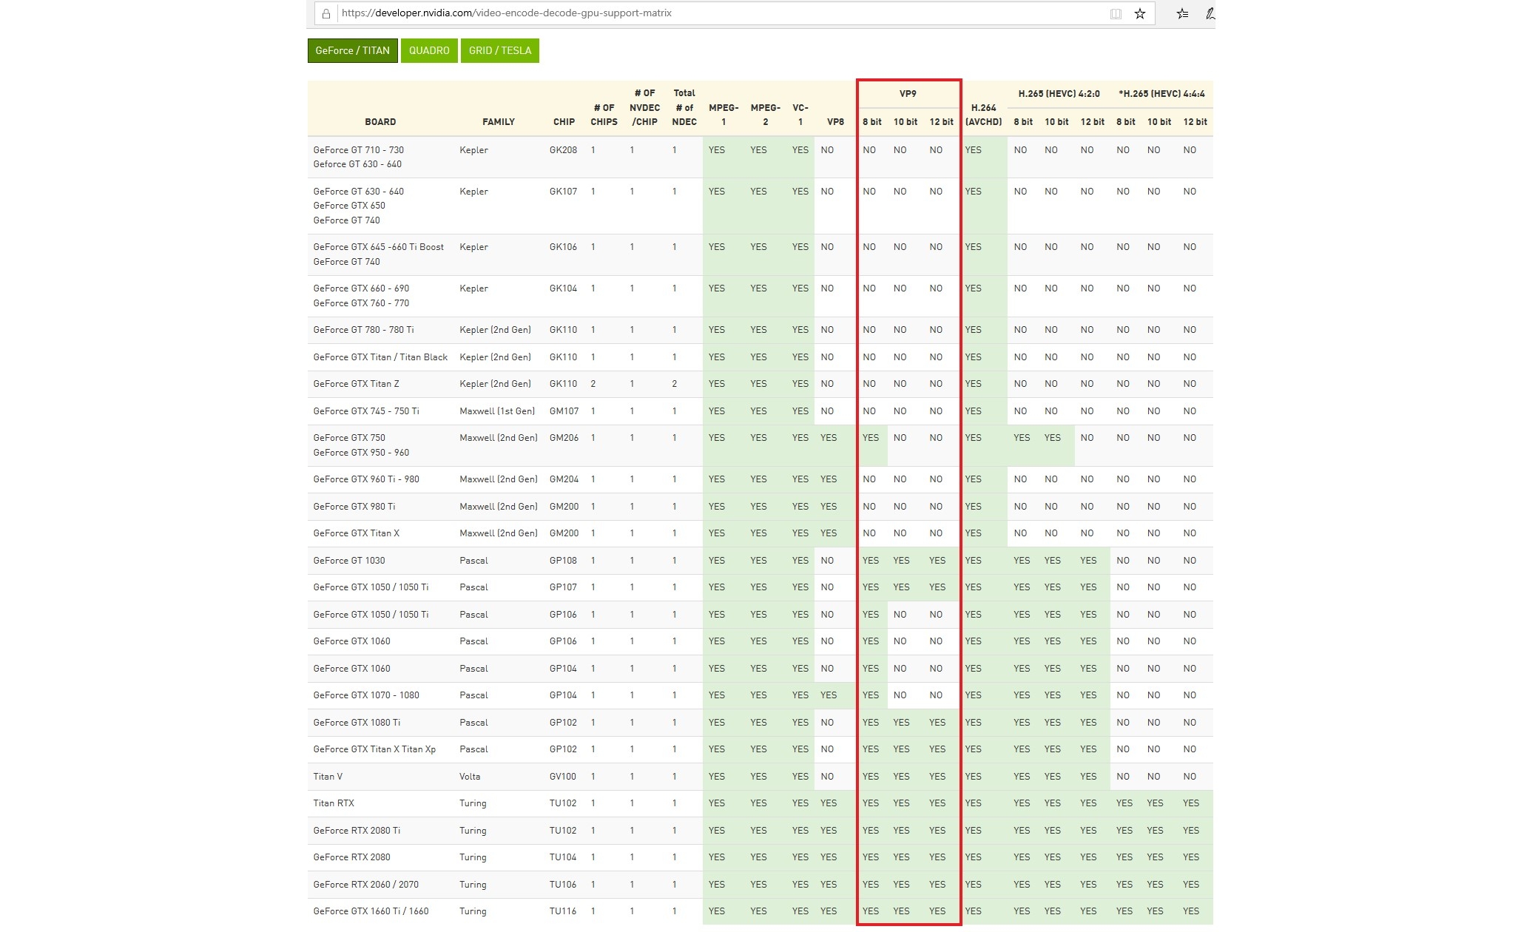Click the *H.265 (HEVC) 4:4:4 header
Screen dimensions: 1521x932
point(1161,94)
